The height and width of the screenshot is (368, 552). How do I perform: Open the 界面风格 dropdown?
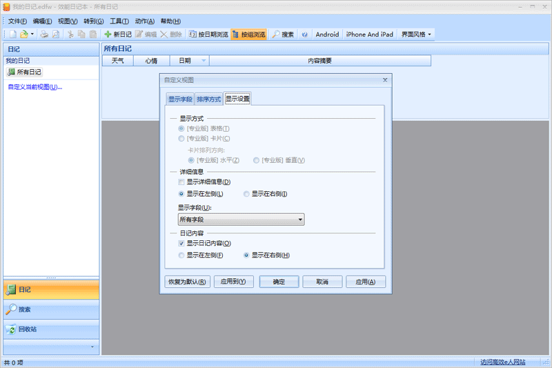click(x=416, y=34)
